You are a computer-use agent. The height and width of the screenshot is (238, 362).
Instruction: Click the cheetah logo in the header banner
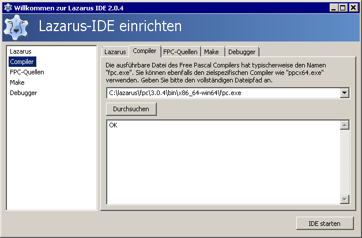click(16, 27)
